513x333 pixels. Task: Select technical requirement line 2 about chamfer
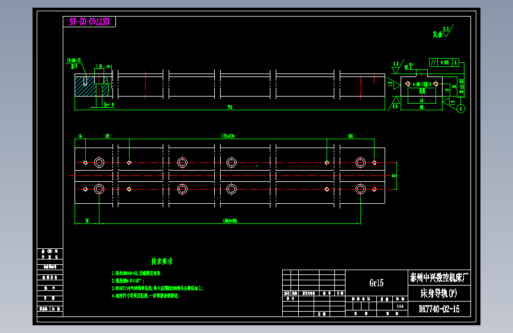pos(128,280)
